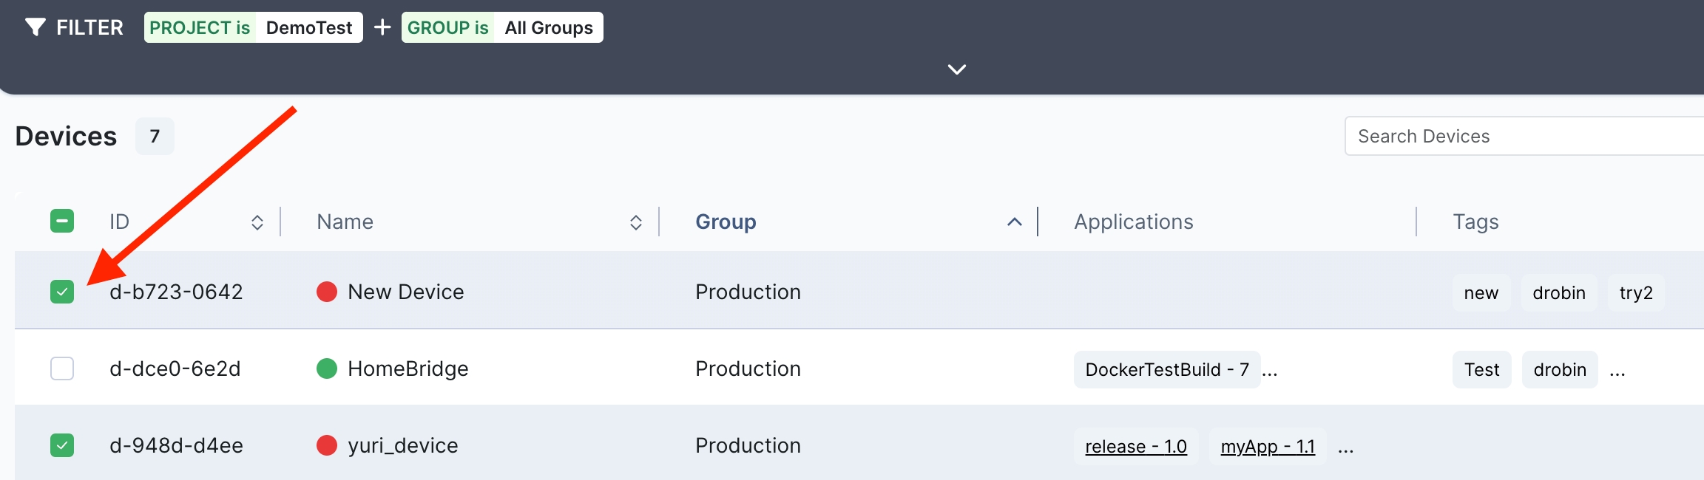Click the funnel FILTER icon
This screenshot has width=1704, height=480.
pyautogui.click(x=35, y=27)
